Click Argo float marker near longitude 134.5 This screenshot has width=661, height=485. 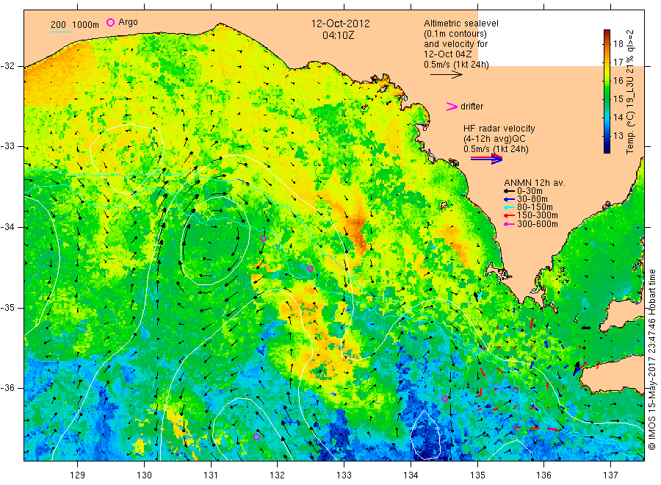pyautogui.click(x=445, y=398)
